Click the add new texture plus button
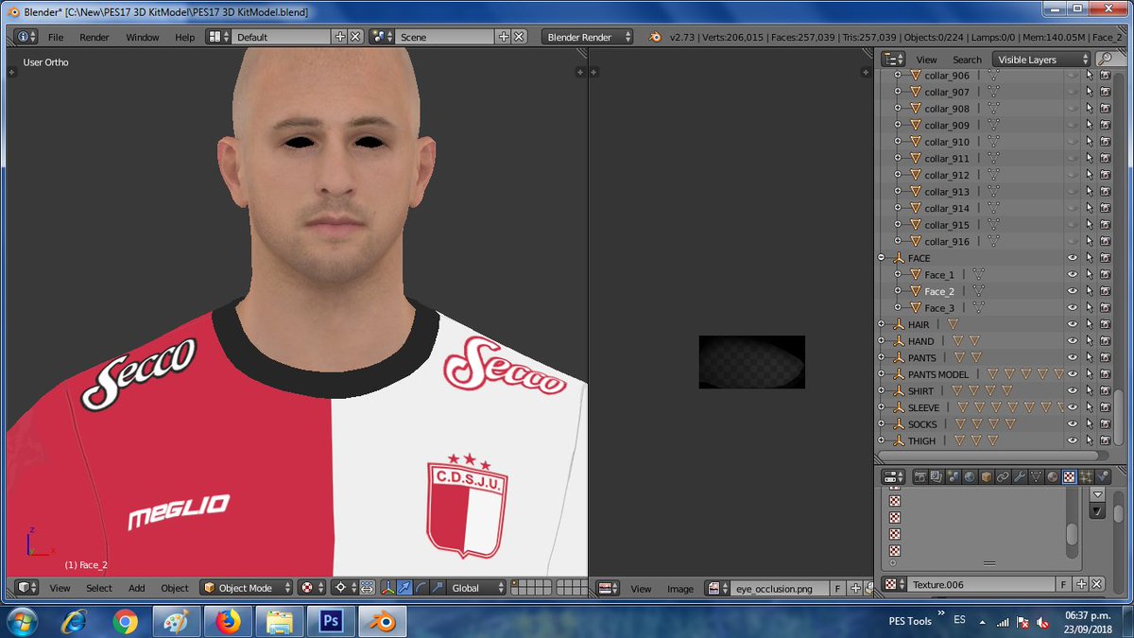The height and width of the screenshot is (638, 1134). coord(1081,584)
